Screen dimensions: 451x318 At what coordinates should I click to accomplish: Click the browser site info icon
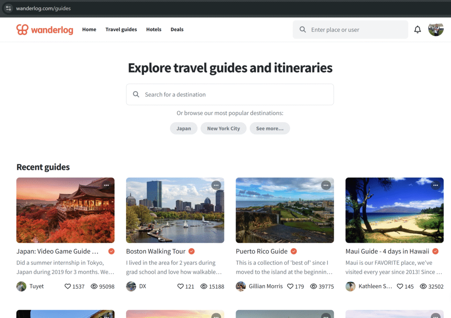pyautogui.click(x=8, y=8)
